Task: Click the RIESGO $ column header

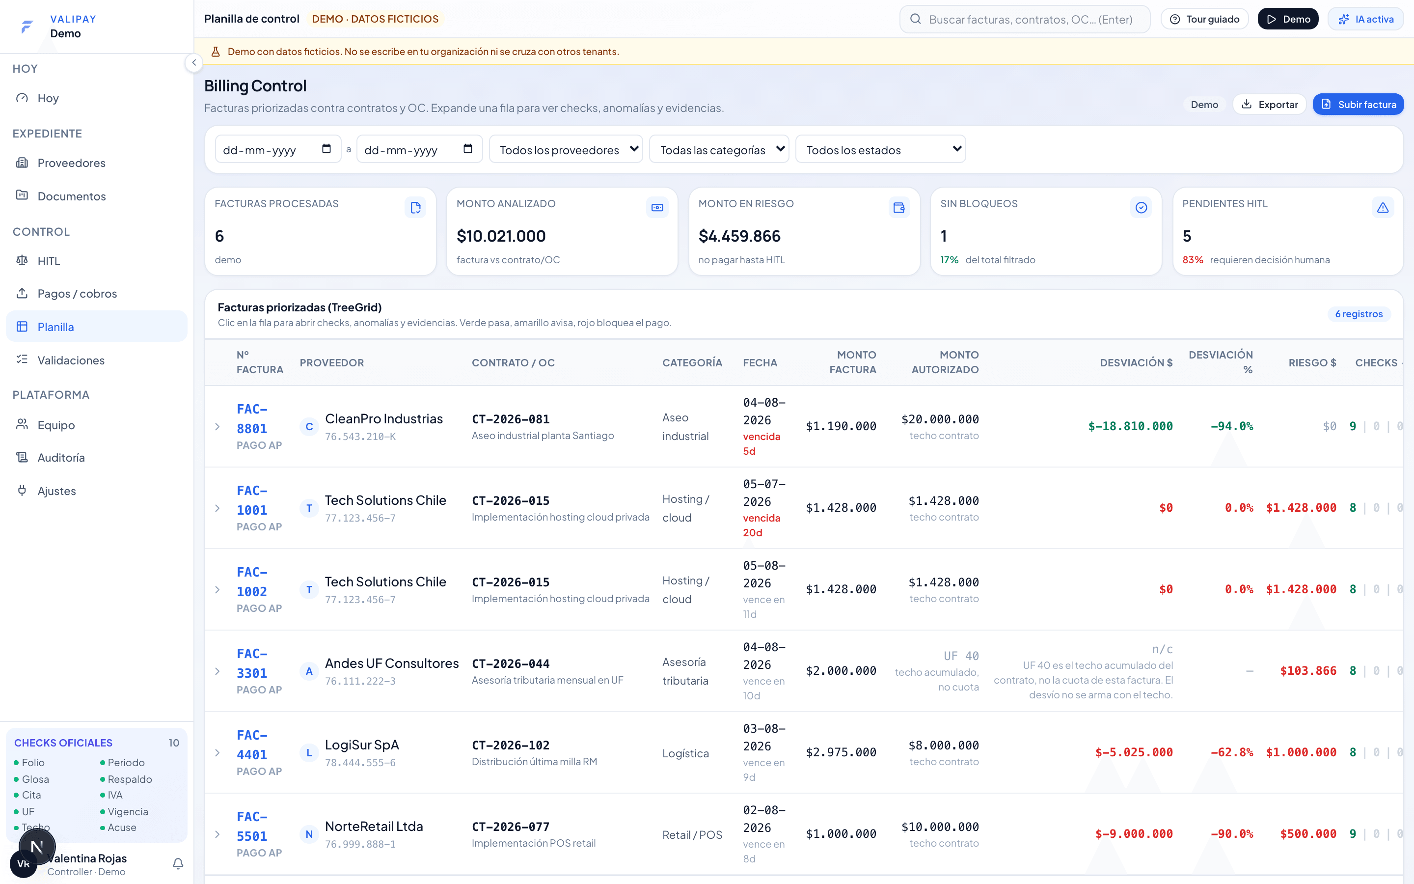Action: [1312, 362]
